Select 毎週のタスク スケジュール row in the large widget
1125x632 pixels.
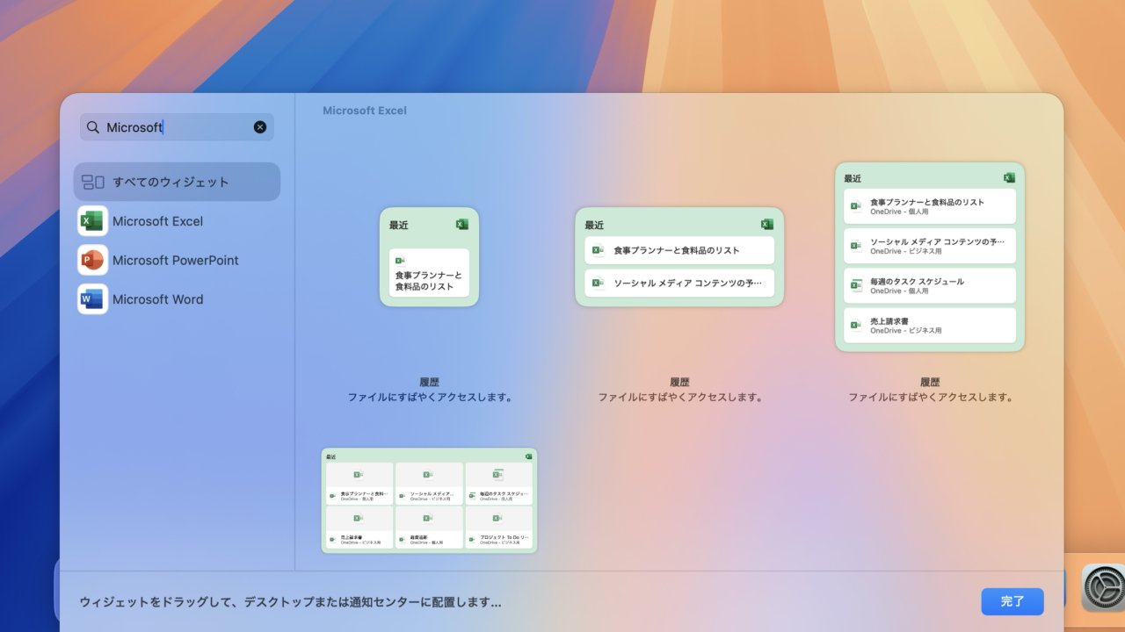pyautogui.click(x=930, y=285)
